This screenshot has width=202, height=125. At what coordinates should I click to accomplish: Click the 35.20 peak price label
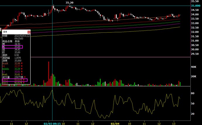pos(69,3)
